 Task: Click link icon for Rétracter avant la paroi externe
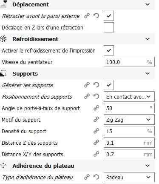[87, 16]
